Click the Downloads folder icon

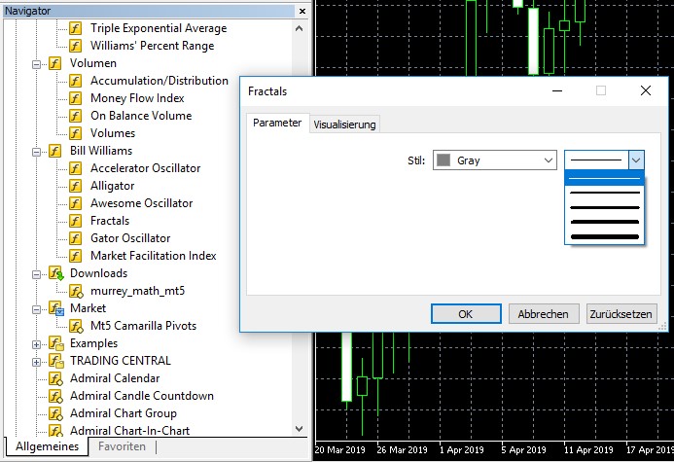(x=55, y=273)
